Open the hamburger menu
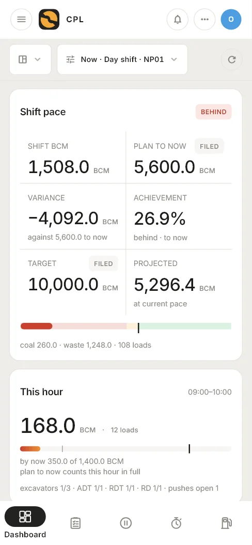This screenshot has width=252, height=545. [21, 19]
